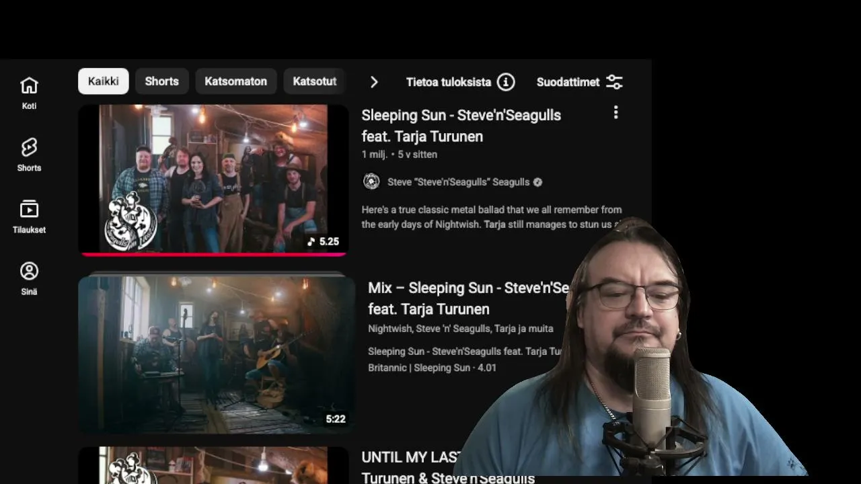Select the Kaikki filter chip
The width and height of the screenshot is (861, 484).
103,81
